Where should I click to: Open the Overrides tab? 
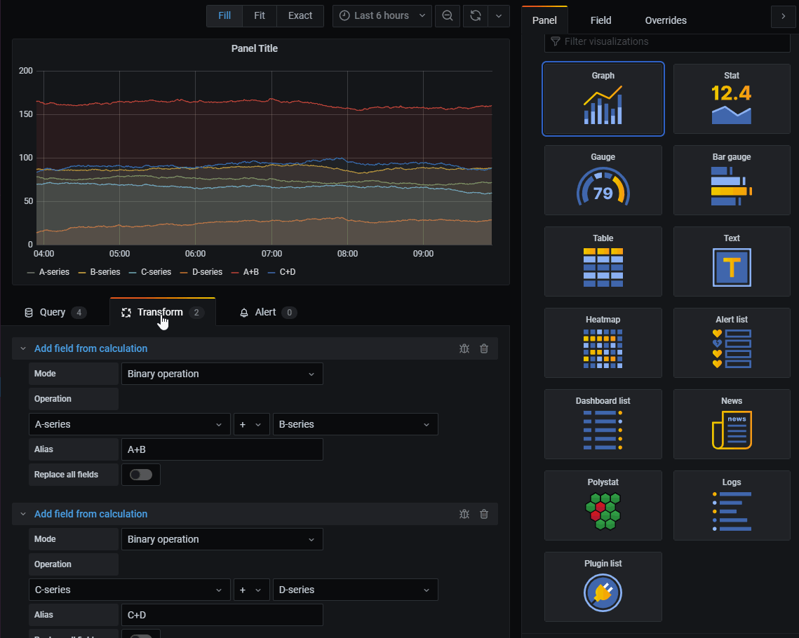(x=666, y=20)
